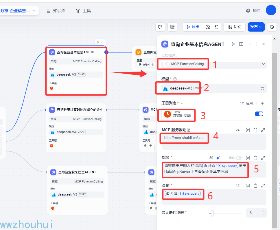Click the 添加描述 description field
The width and height of the screenshot is (280, 230).
click(x=170, y=55)
